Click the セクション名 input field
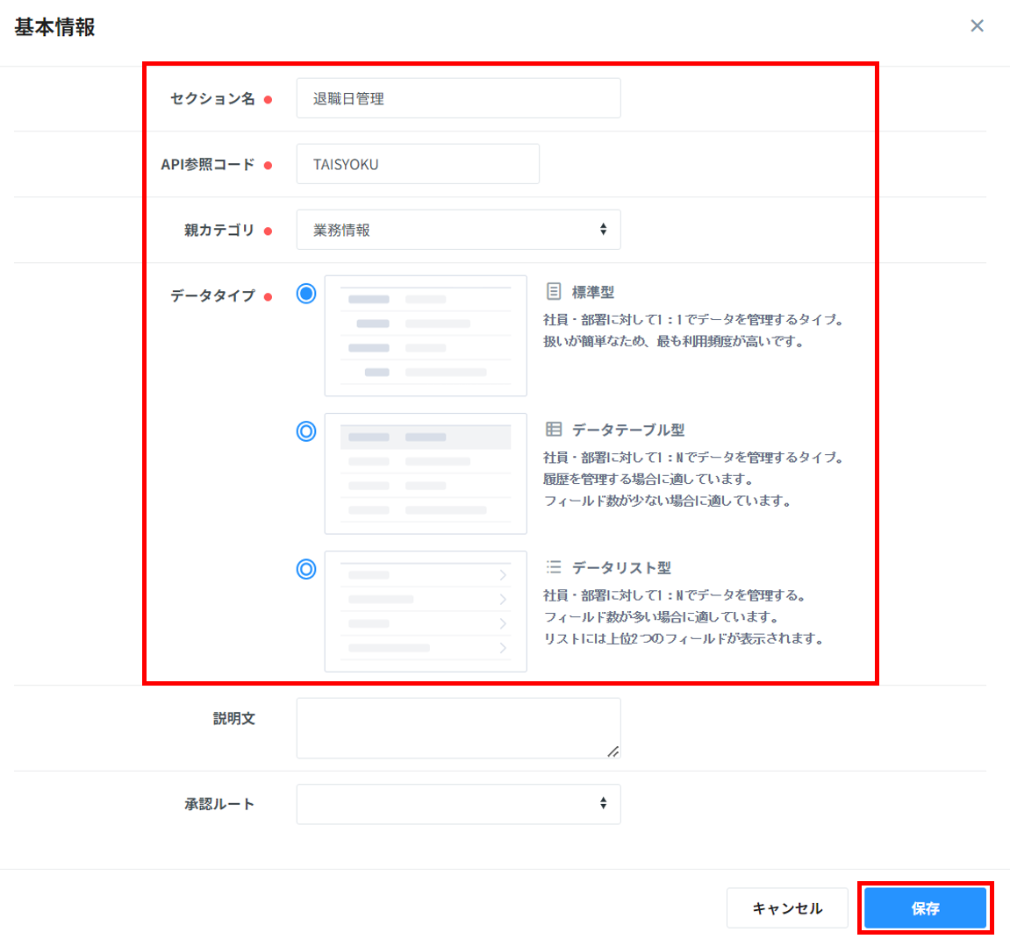1010x939 pixels. 458,98
